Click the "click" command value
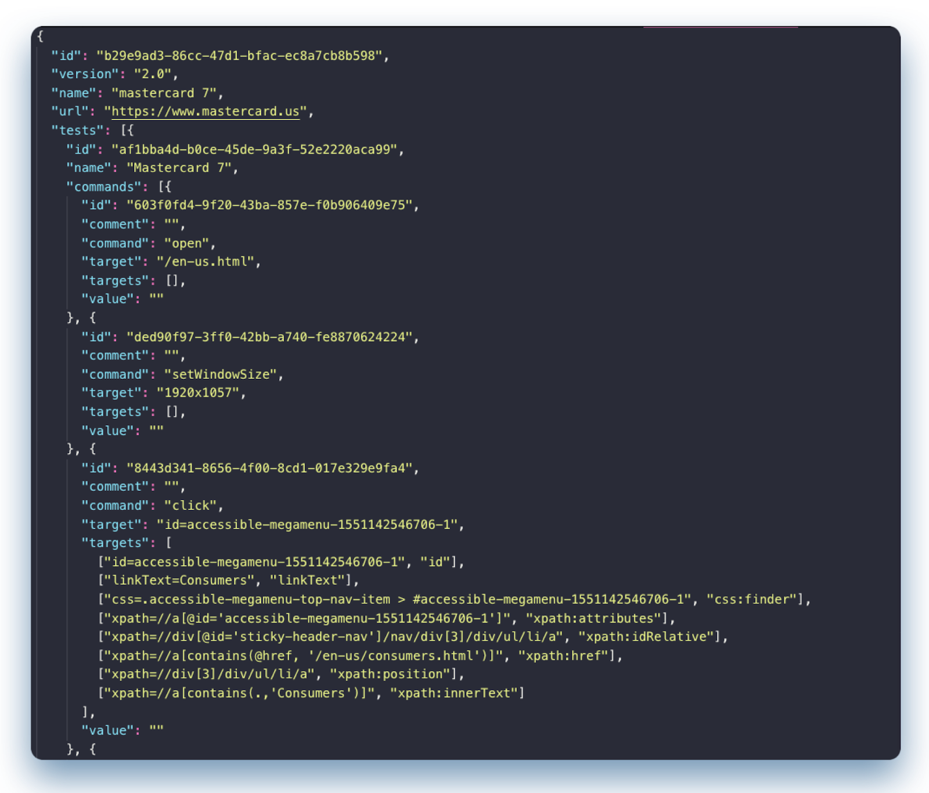Image resolution: width=929 pixels, height=793 pixels. tap(190, 505)
